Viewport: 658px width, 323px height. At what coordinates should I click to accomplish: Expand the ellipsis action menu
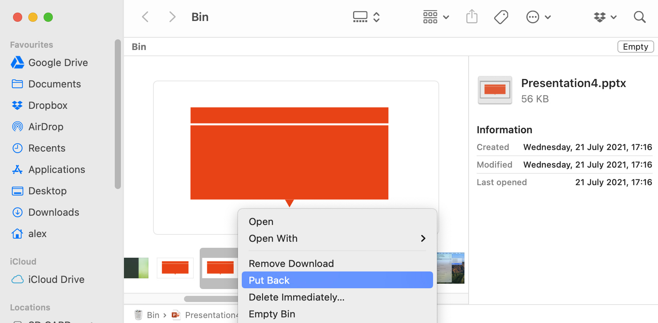point(538,17)
